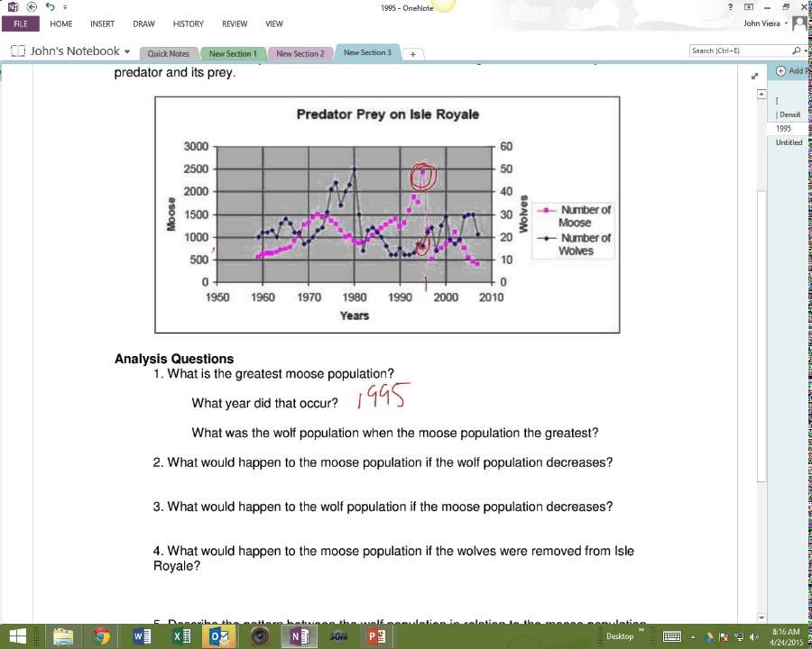Select the Untitled page in page list
The height and width of the screenshot is (649, 812).
tap(789, 142)
